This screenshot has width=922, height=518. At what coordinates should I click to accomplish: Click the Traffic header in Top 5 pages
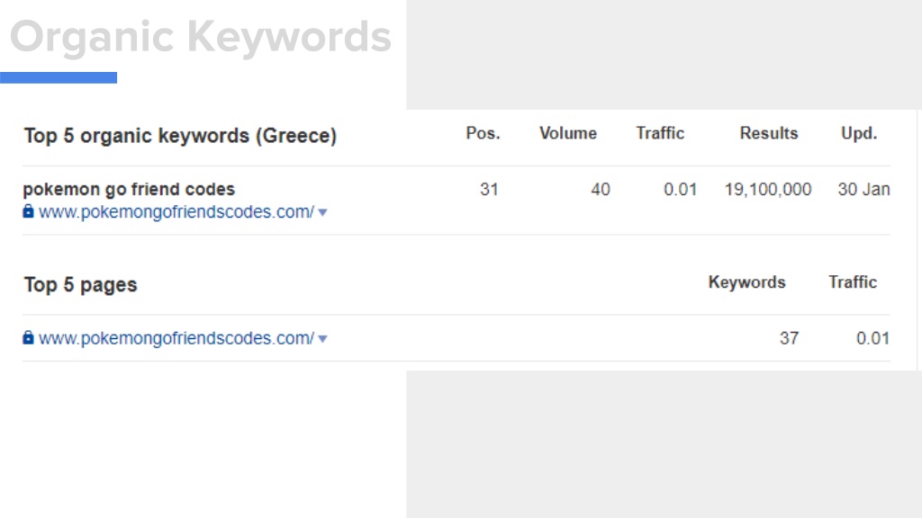853,282
